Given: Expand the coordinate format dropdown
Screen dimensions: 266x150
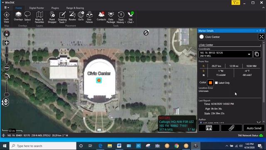Looking at the screenshot, I should pyautogui.click(x=249, y=55).
